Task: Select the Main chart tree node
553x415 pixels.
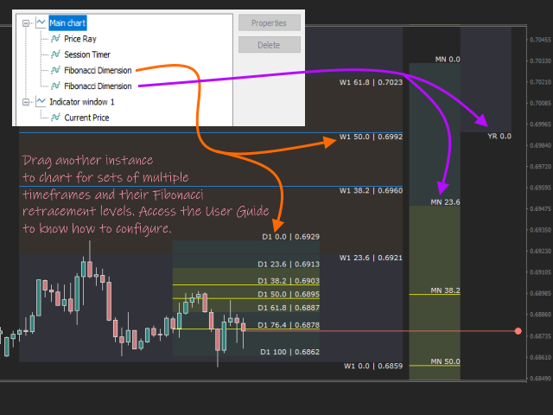Action: click(67, 23)
